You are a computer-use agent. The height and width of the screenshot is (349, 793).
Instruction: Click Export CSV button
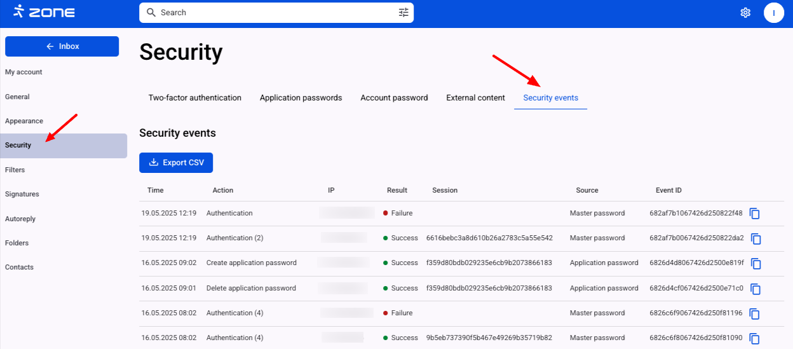[x=176, y=163]
